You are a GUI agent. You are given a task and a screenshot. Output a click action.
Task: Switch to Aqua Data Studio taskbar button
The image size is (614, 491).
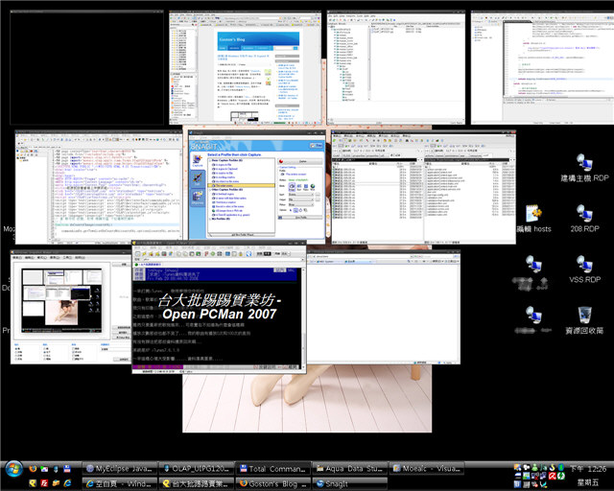pyautogui.click(x=350, y=468)
